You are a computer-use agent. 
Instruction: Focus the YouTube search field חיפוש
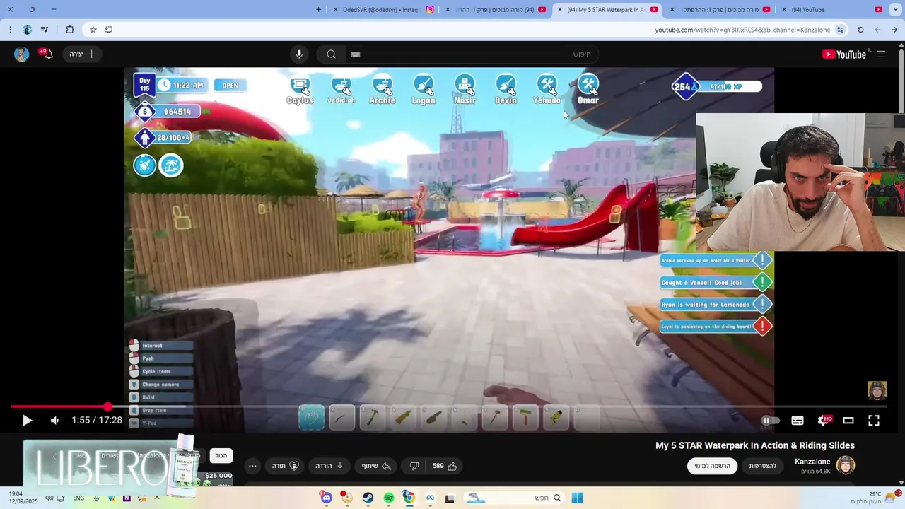(472, 54)
